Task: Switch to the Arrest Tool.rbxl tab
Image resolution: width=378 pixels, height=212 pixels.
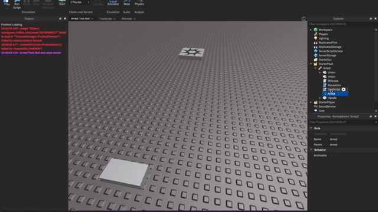Action: (80, 18)
